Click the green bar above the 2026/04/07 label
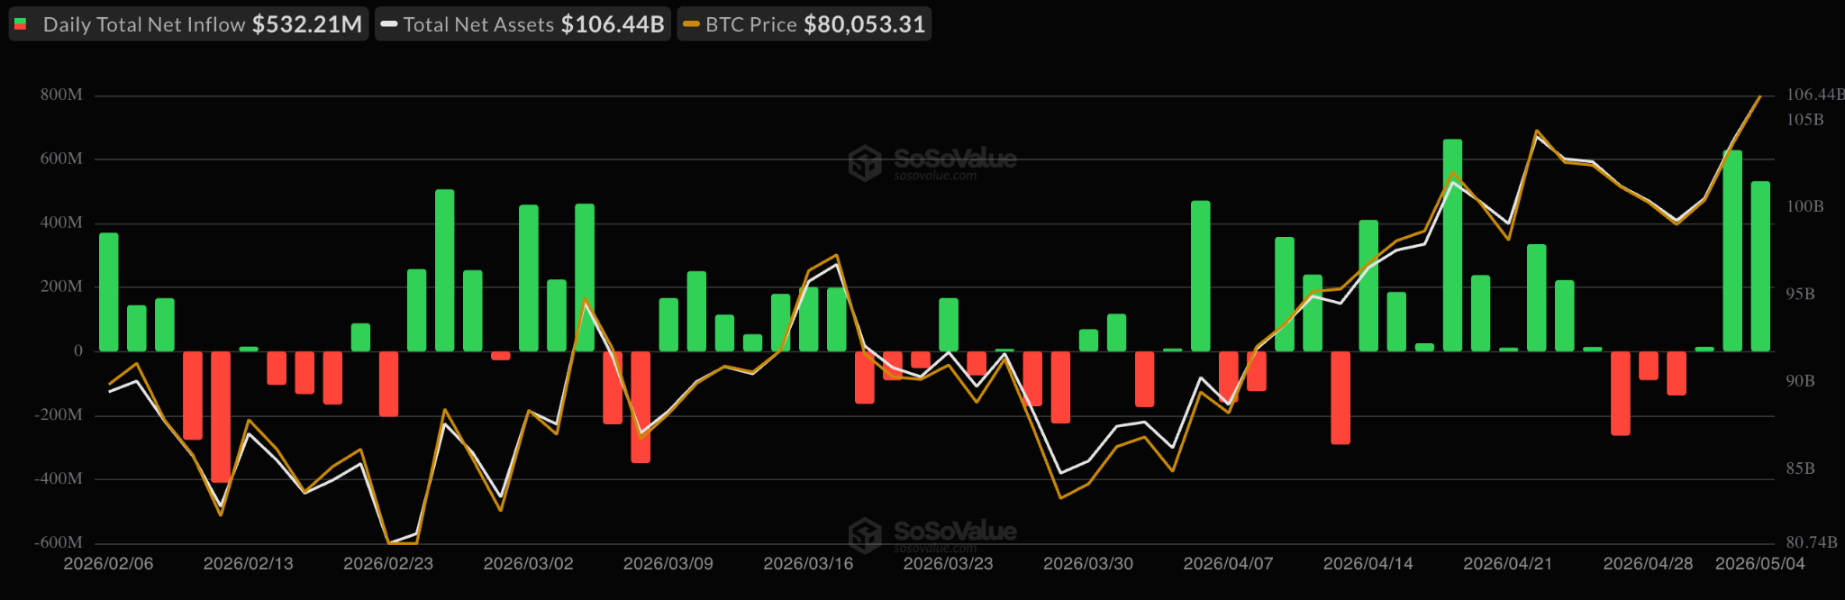This screenshot has width=1845, height=600. (x=1200, y=276)
